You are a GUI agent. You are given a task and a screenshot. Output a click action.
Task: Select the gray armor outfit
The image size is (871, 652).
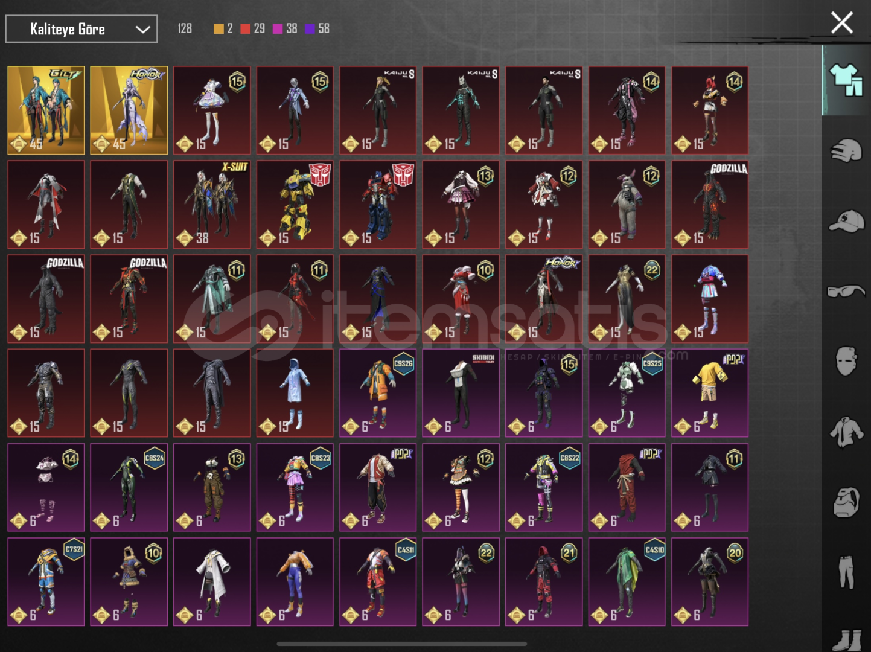tap(46, 393)
